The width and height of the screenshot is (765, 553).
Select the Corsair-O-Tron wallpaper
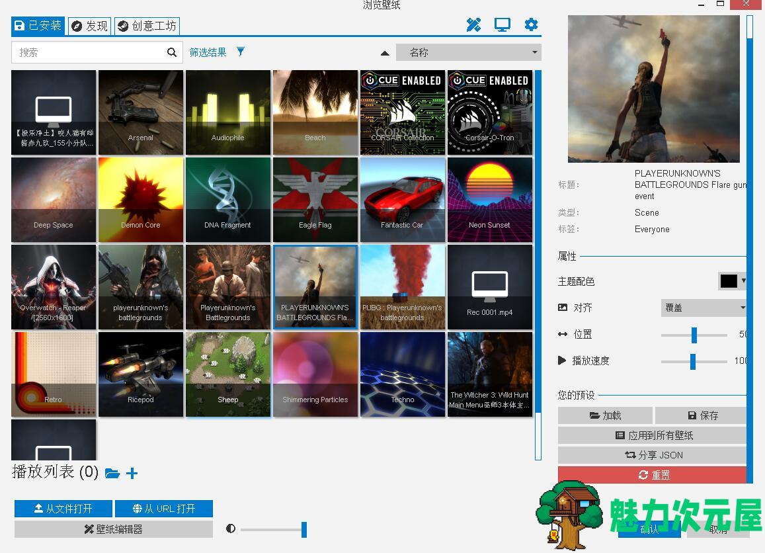point(490,112)
